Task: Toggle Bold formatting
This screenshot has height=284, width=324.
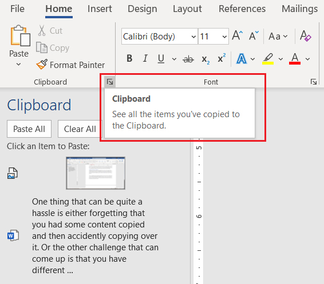Action: pyautogui.click(x=129, y=58)
